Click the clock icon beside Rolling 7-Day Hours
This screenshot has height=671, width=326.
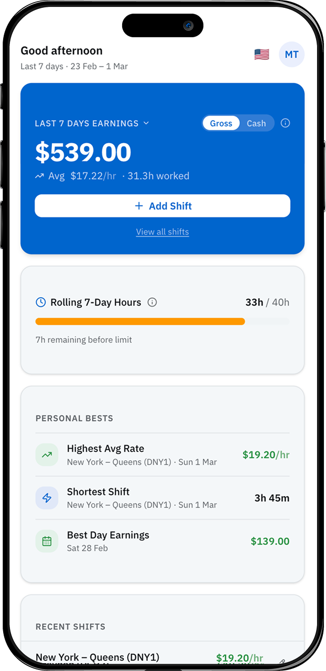coord(40,302)
